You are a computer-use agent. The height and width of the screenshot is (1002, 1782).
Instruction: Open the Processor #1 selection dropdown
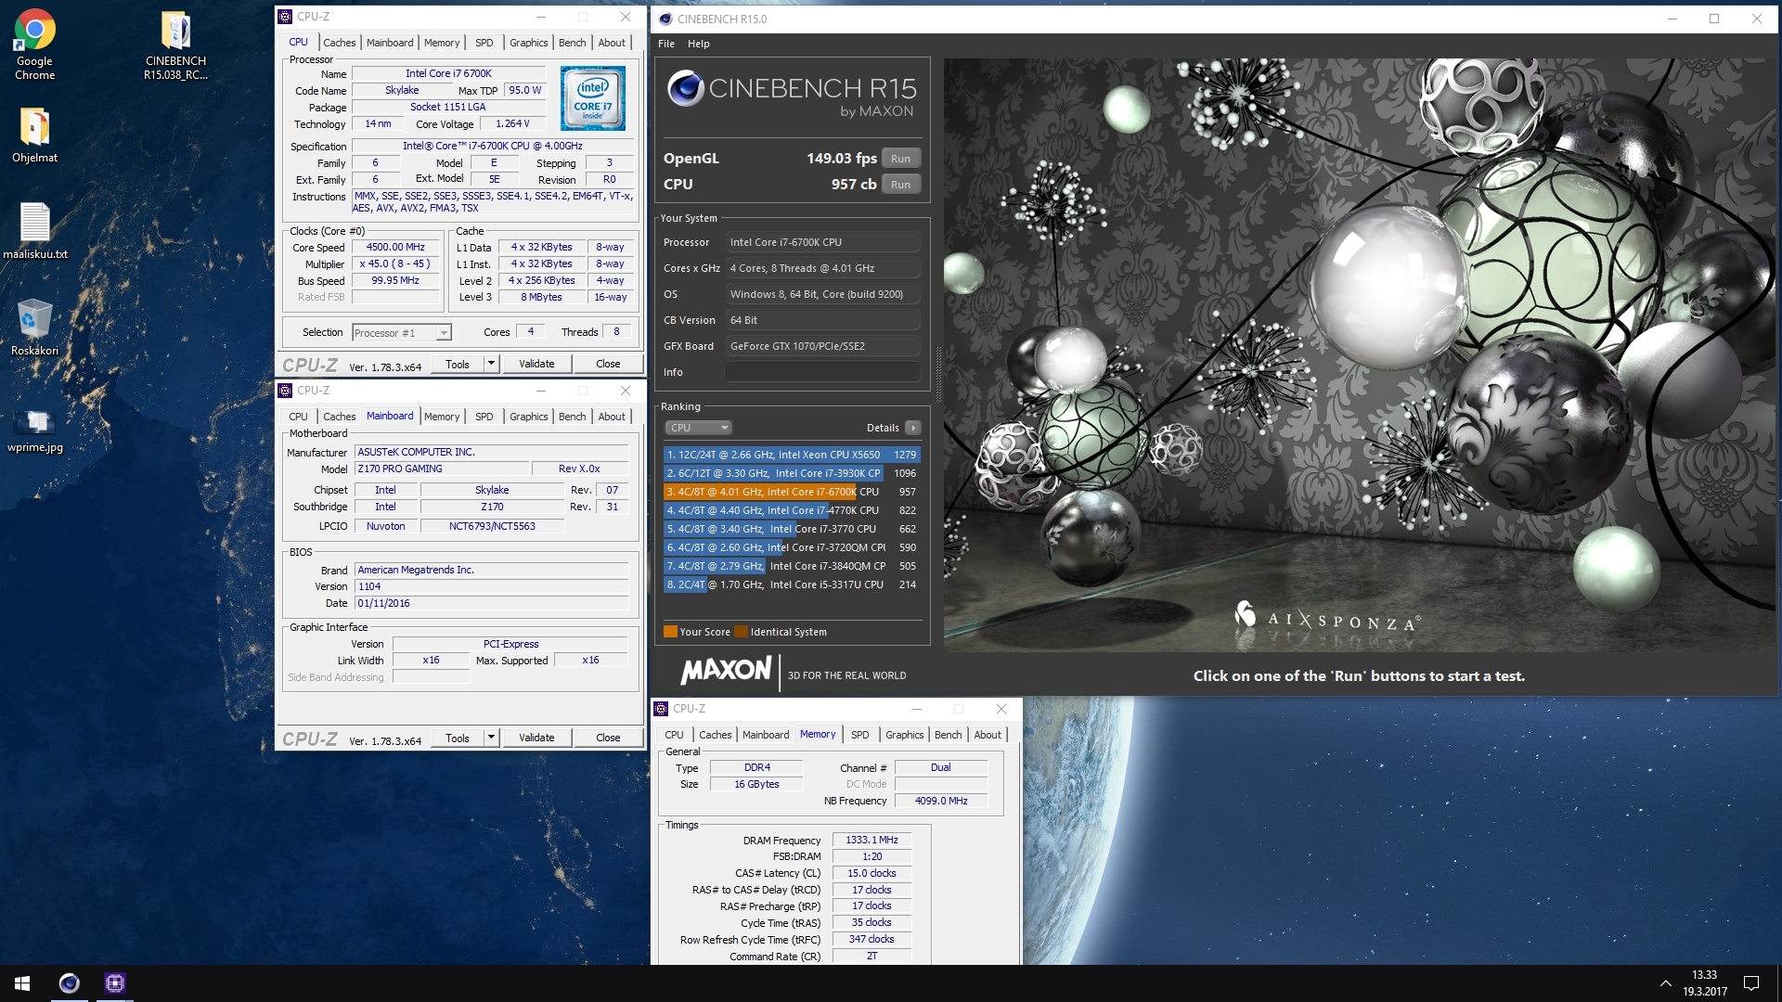[402, 333]
